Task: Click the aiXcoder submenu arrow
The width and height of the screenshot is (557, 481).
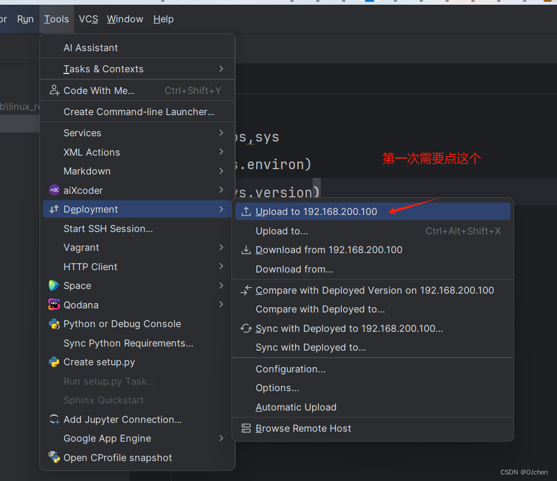Action: pyautogui.click(x=222, y=190)
